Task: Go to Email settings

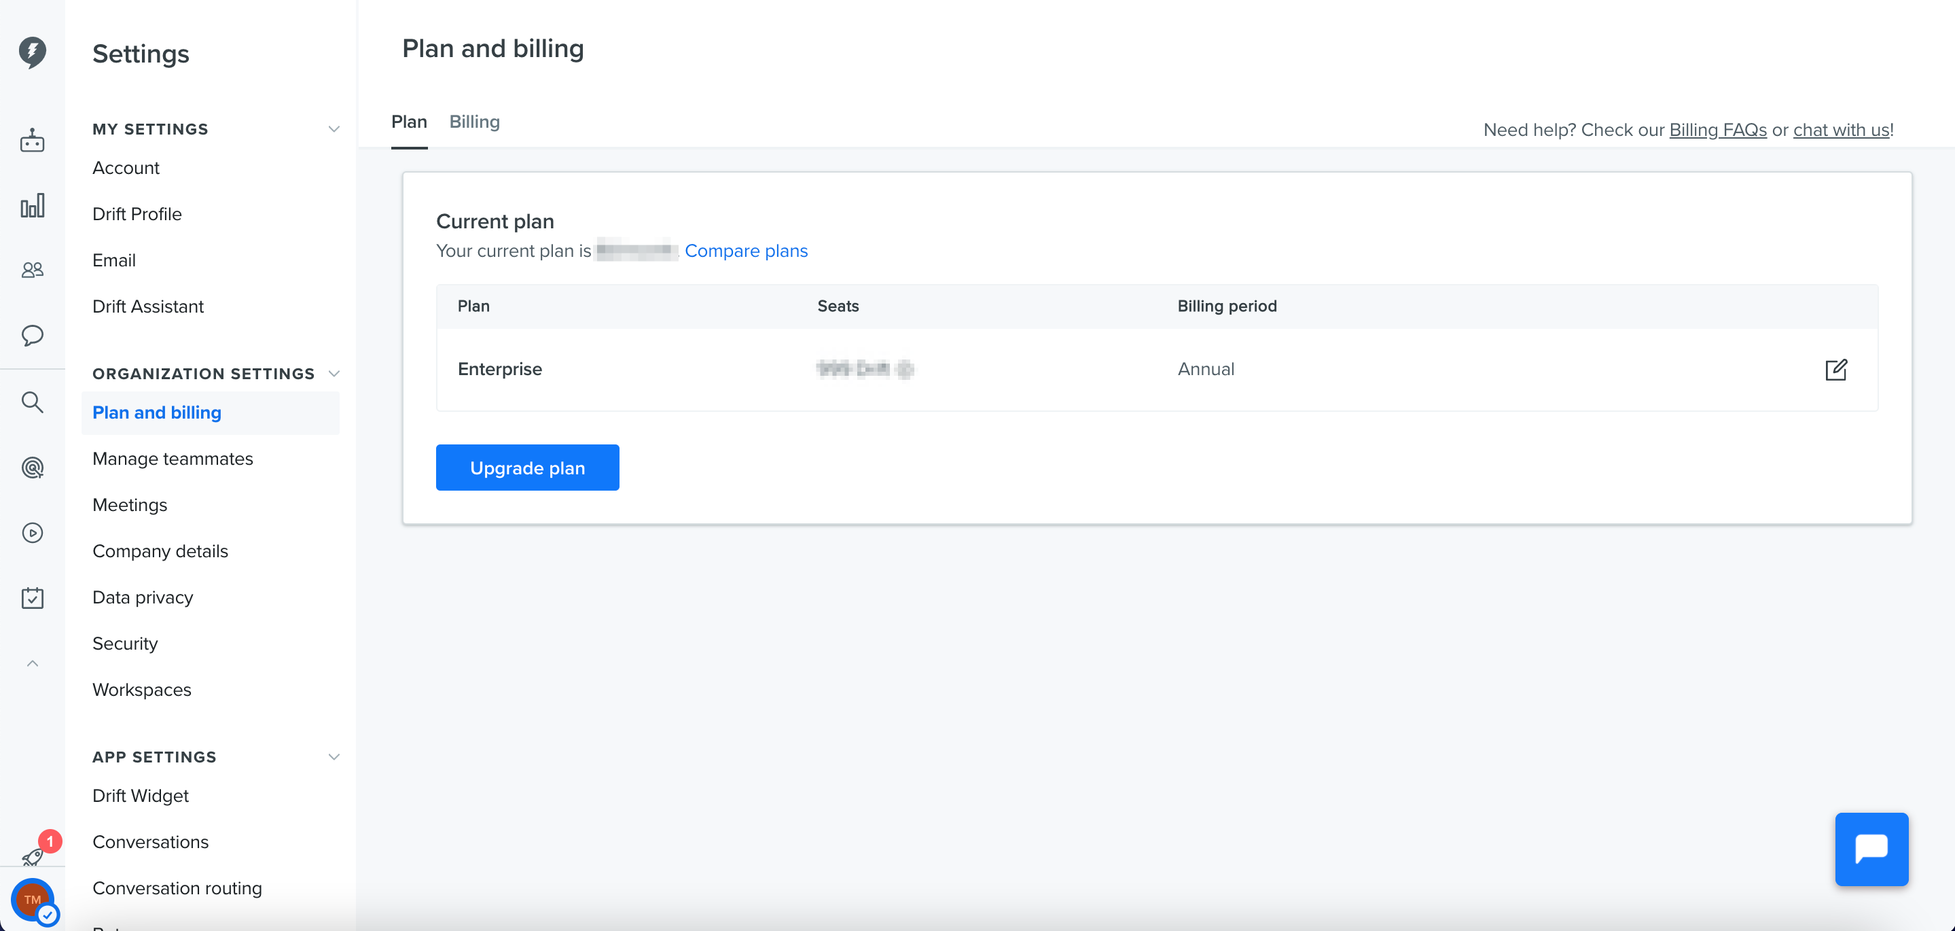Action: (x=114, y=260)
